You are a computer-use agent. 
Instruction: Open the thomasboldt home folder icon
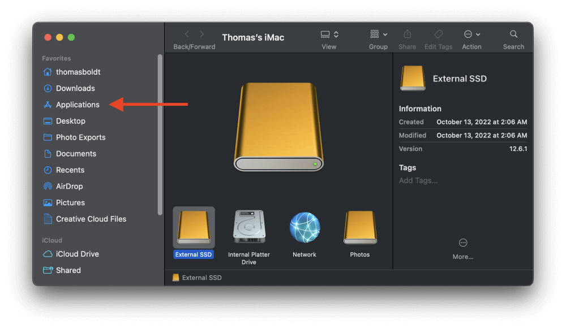coord(48,72)
